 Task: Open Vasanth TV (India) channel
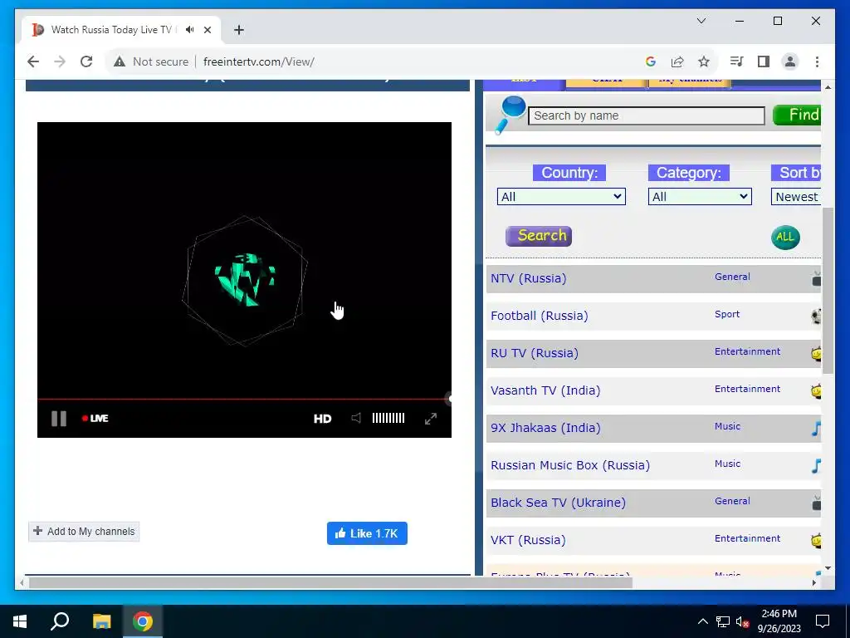coord(545,390)
